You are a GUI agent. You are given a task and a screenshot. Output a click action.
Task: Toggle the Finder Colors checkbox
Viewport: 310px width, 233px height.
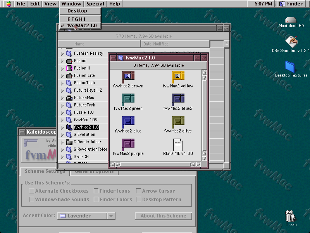(96, 199)
